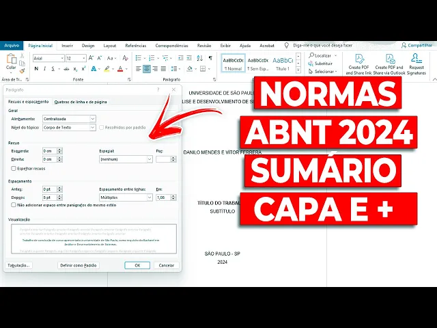Image resolution: width=437 pixels, height=328 pixels.
Task: Switch to the Design tab
Action: [x=88, y=46]
